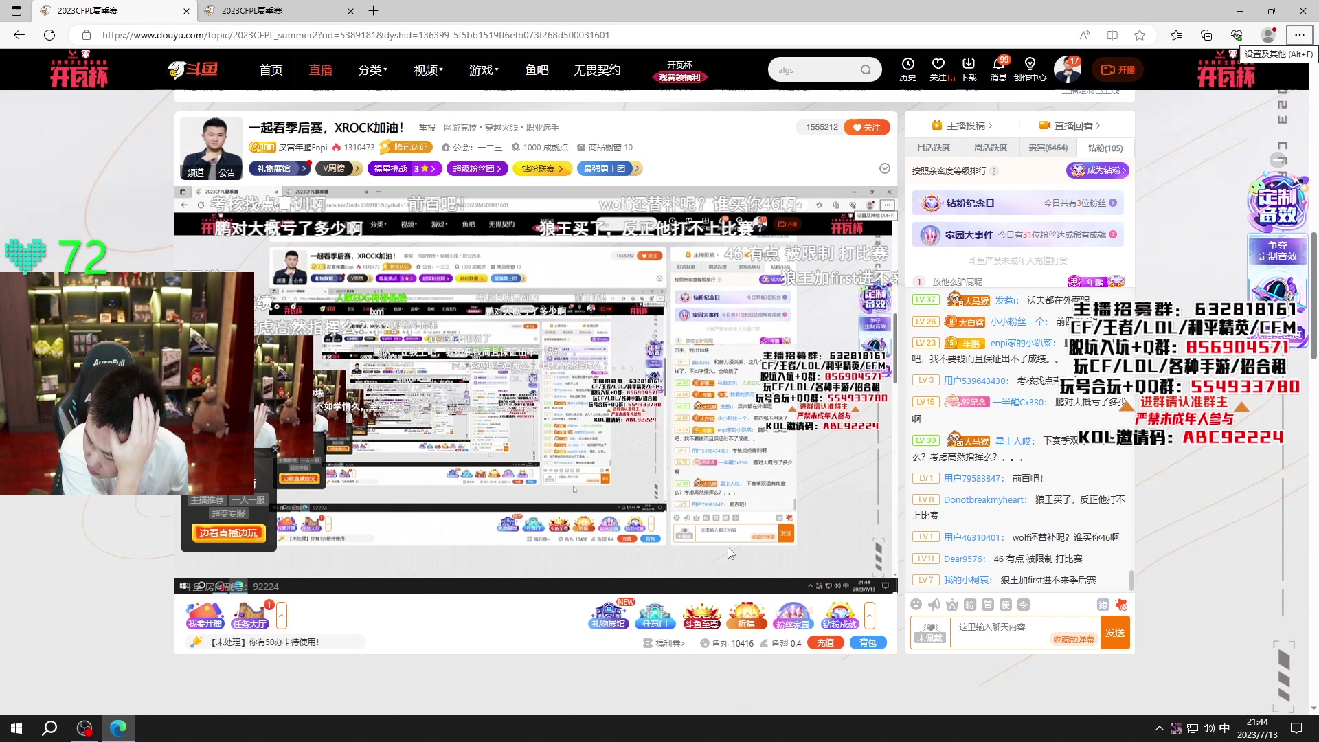Image resolution: width=1319 pixels, height=742 pixels.
Task: Switch to the 日活跃度 tab
Action: click(933, 148)
